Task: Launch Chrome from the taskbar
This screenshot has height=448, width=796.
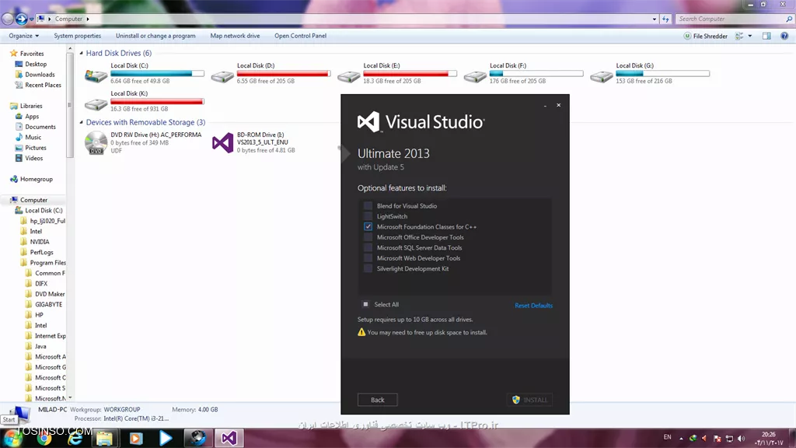Action: pyautogui.click(x=44, y=438)
